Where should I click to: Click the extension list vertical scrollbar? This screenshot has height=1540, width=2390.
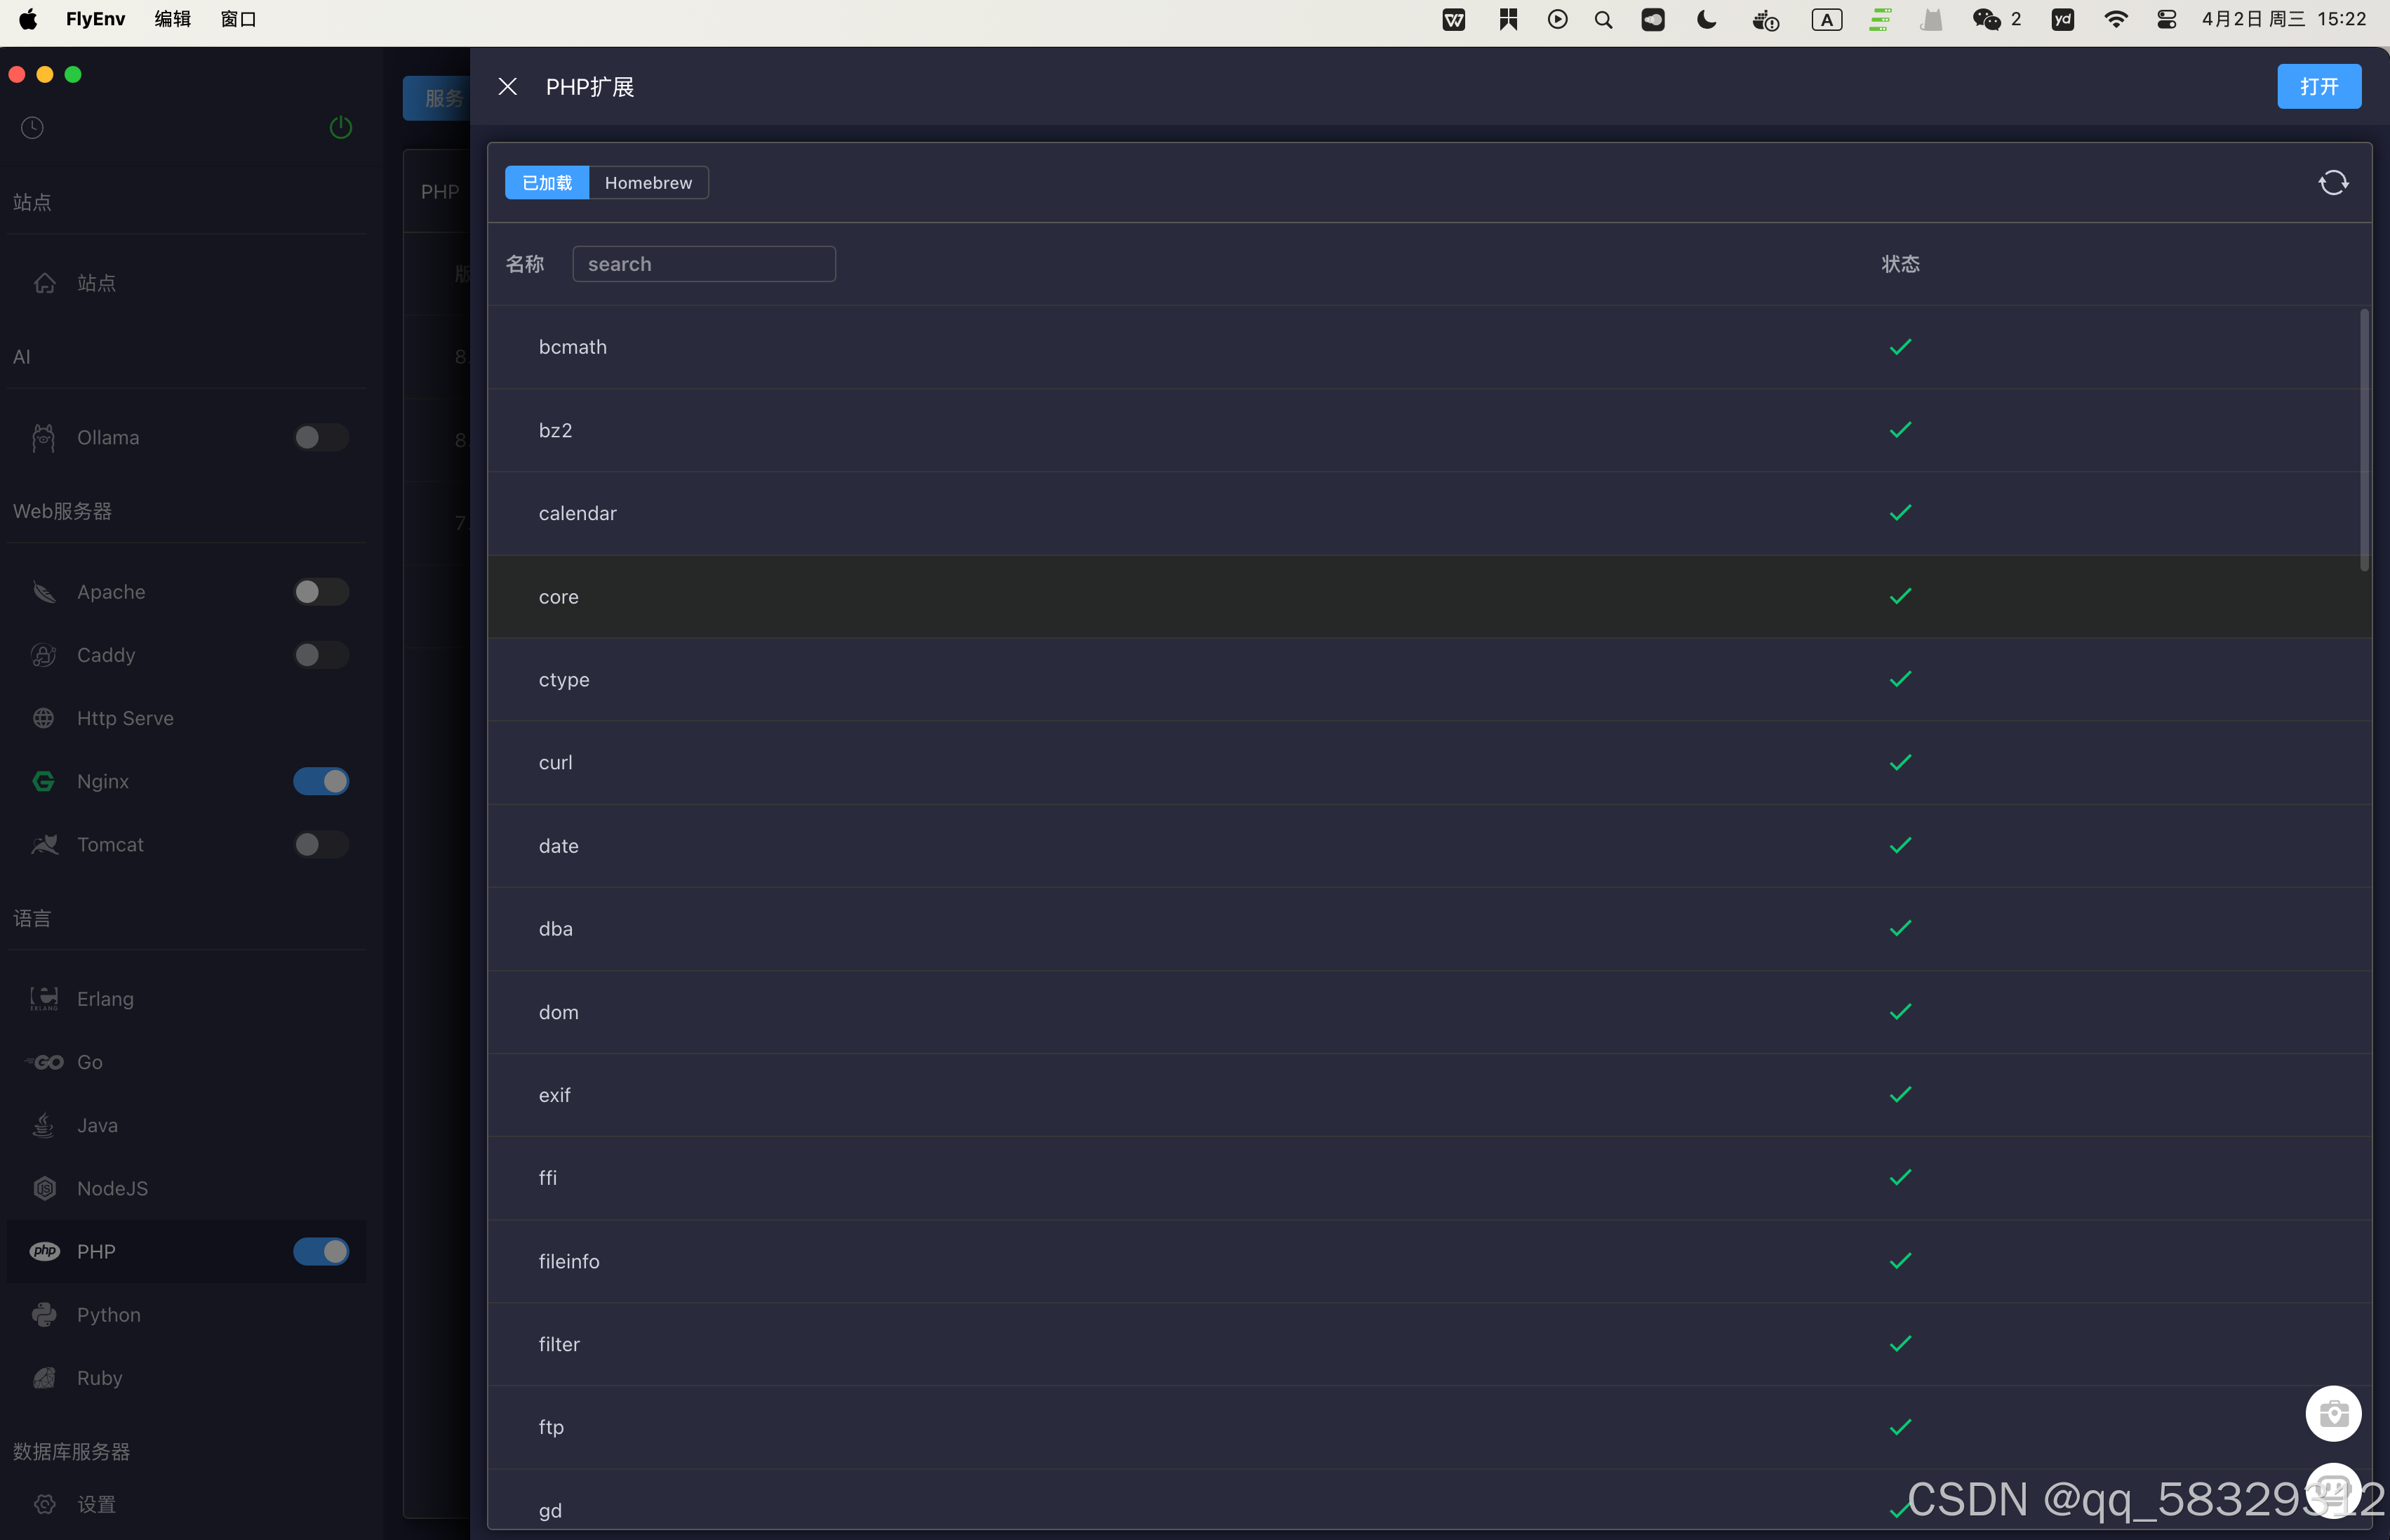pyautogui.click(x=2363, y=440)
